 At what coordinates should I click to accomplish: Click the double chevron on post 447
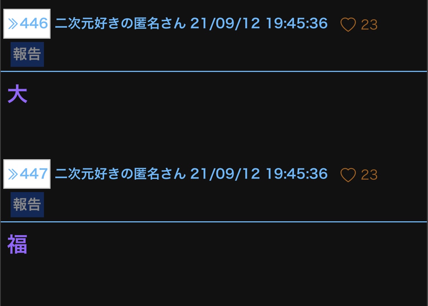point(13,174)
